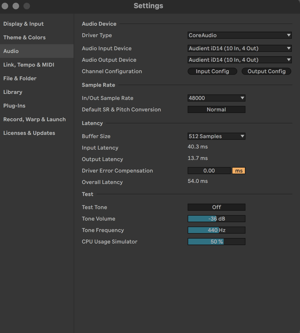Click the Tone Frequency slider
The image size is (300, 333).
click(216, 230)
